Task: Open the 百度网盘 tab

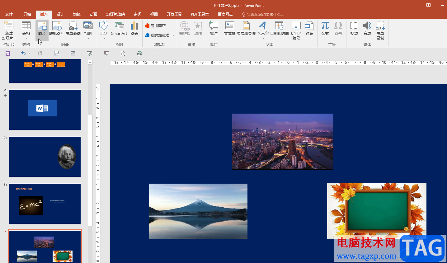Action: 225,14
